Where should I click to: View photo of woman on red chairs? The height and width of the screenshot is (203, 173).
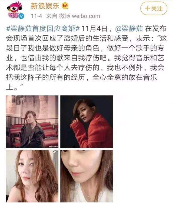tap(32, 122)
